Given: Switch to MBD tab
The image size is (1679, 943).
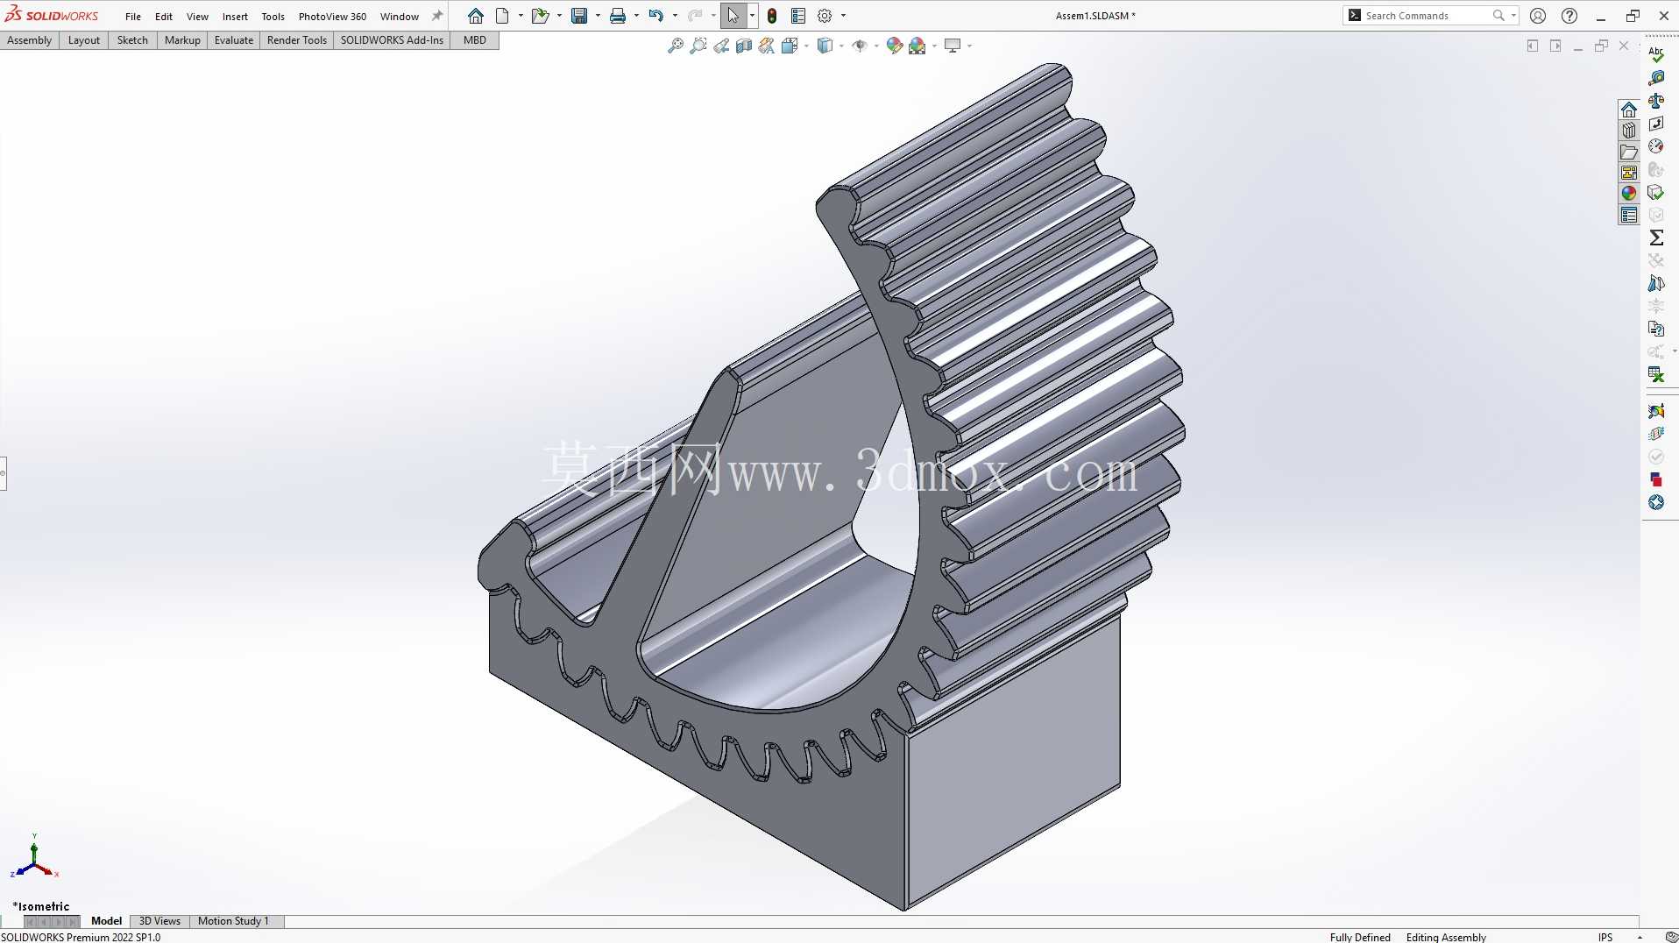Looking at the screenshot, I should coord(475,40).
